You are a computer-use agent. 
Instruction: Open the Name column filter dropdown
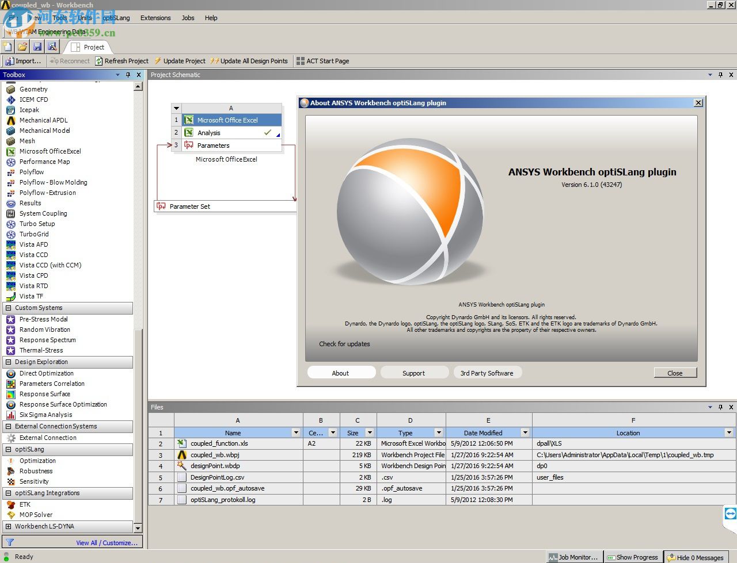[296, 432]
